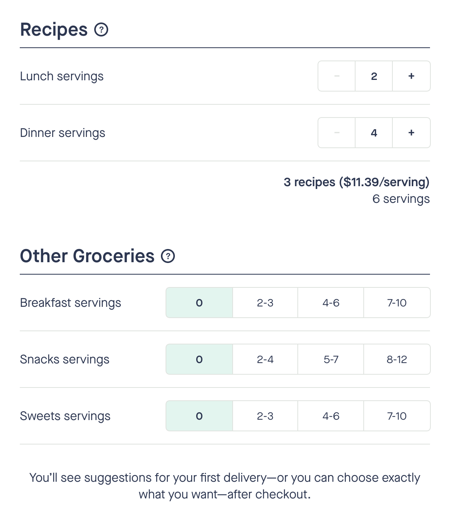Viewport: 449px width, 512px height.
Task: Select 5-7 Snacks servings option
Action: coord(331,360)
